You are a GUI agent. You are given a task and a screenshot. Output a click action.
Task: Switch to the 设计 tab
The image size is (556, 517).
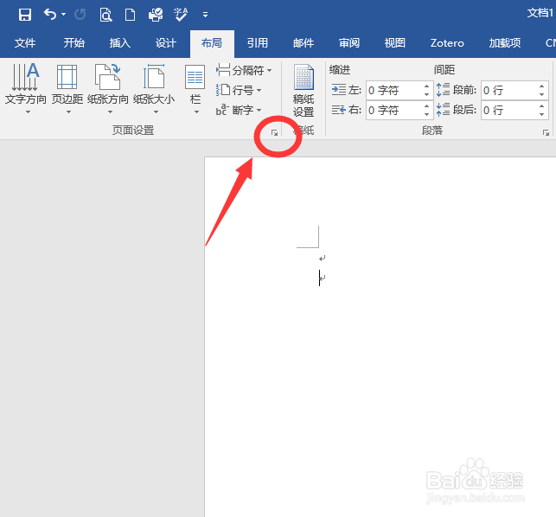(166, 43)
